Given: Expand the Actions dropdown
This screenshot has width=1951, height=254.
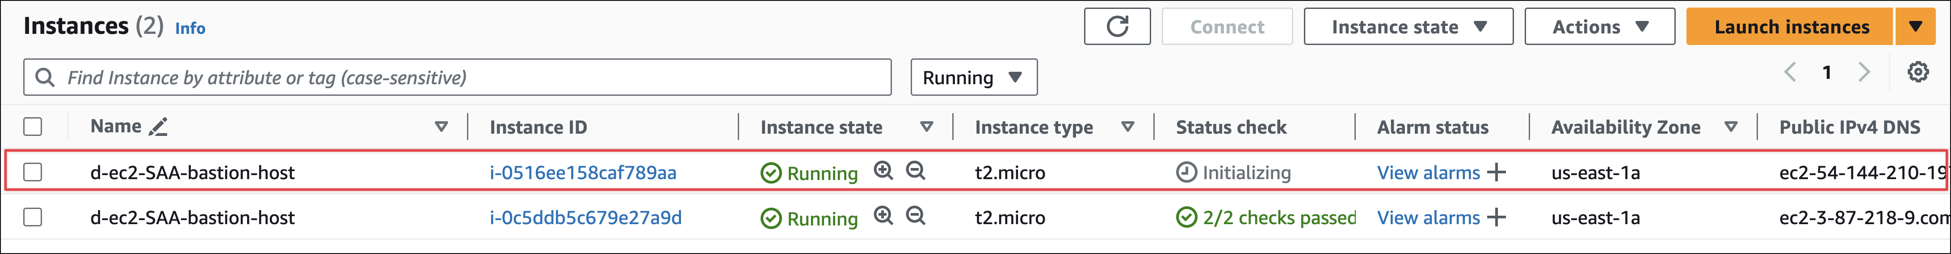Looking at the screenshot, I should (1599, 26).
